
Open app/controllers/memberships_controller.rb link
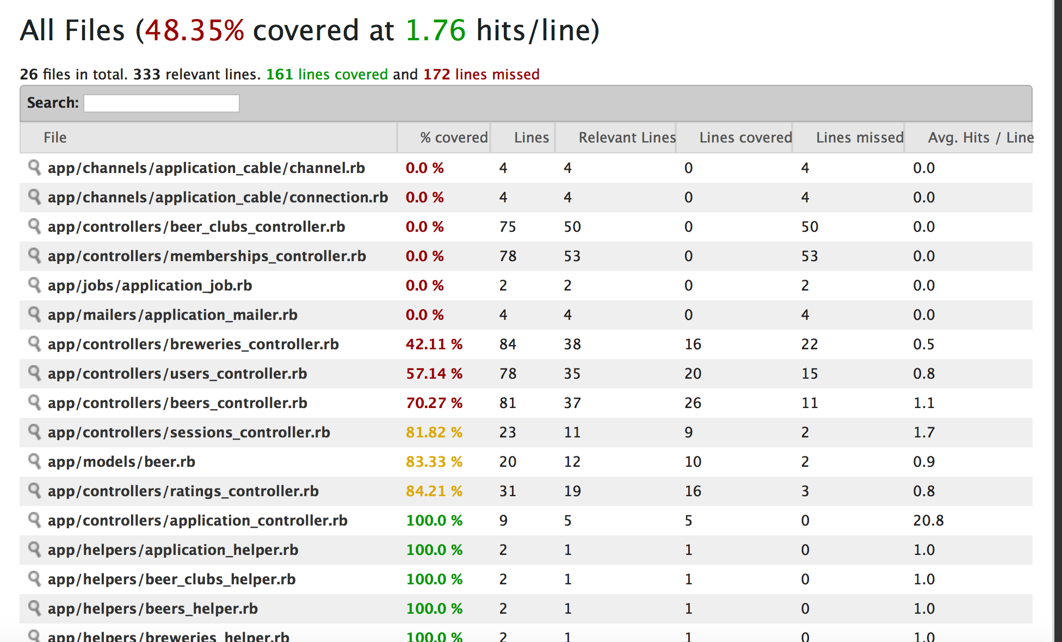207,256
